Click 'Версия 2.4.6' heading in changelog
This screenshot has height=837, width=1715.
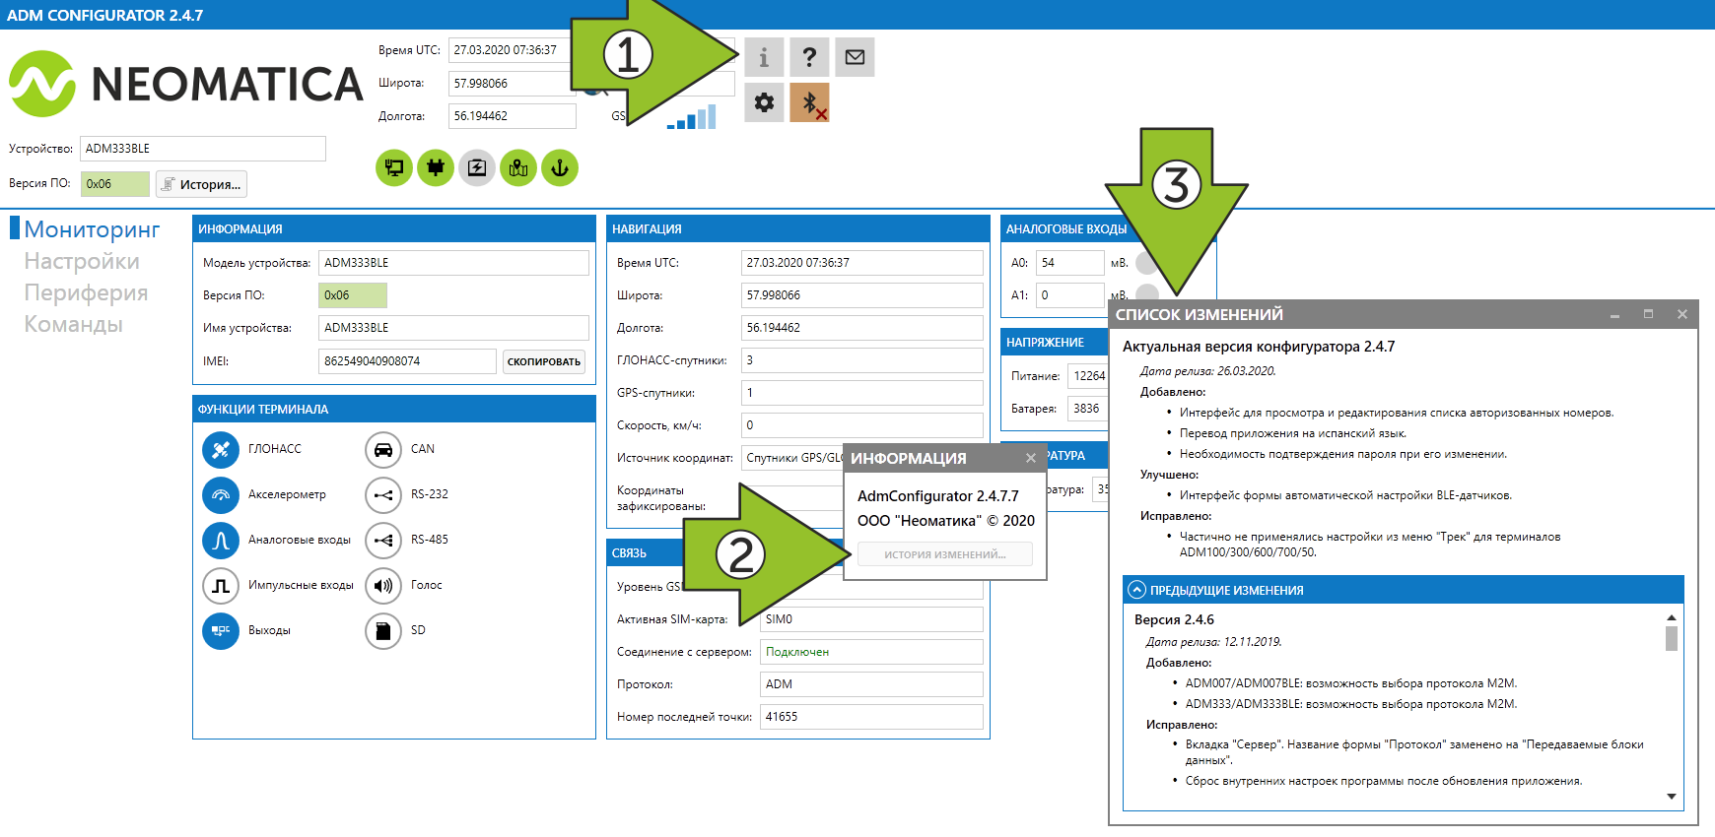tap(1174, 620)
